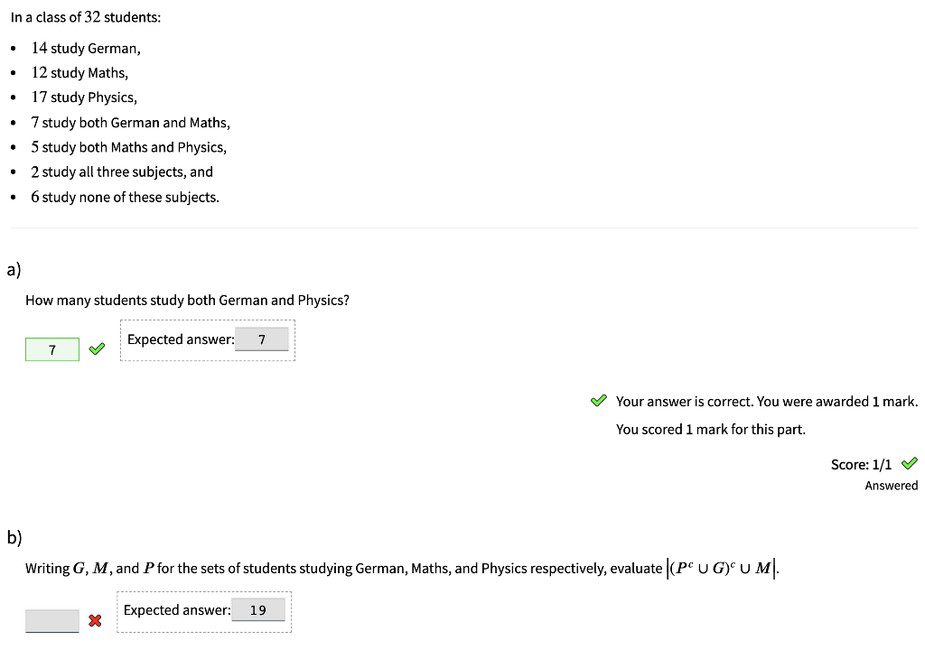Image resolution: width=925 pixels, height=659 pixels.
Task: Click the bullet '6 study none of these subjects'
Action: tap(125, 197)
